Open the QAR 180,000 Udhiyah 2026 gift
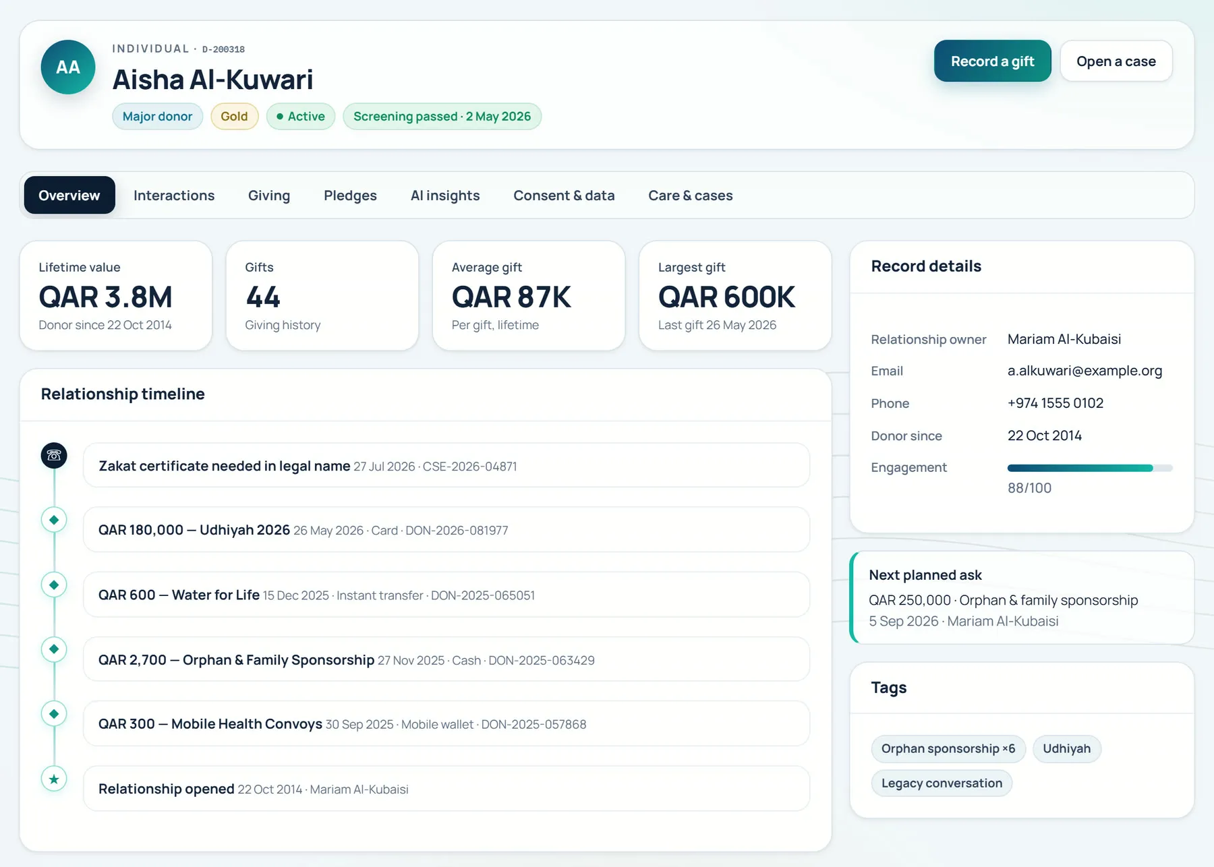Image resolution: width=1214 pixels, height=867 pixels. [x=446, y=530]
